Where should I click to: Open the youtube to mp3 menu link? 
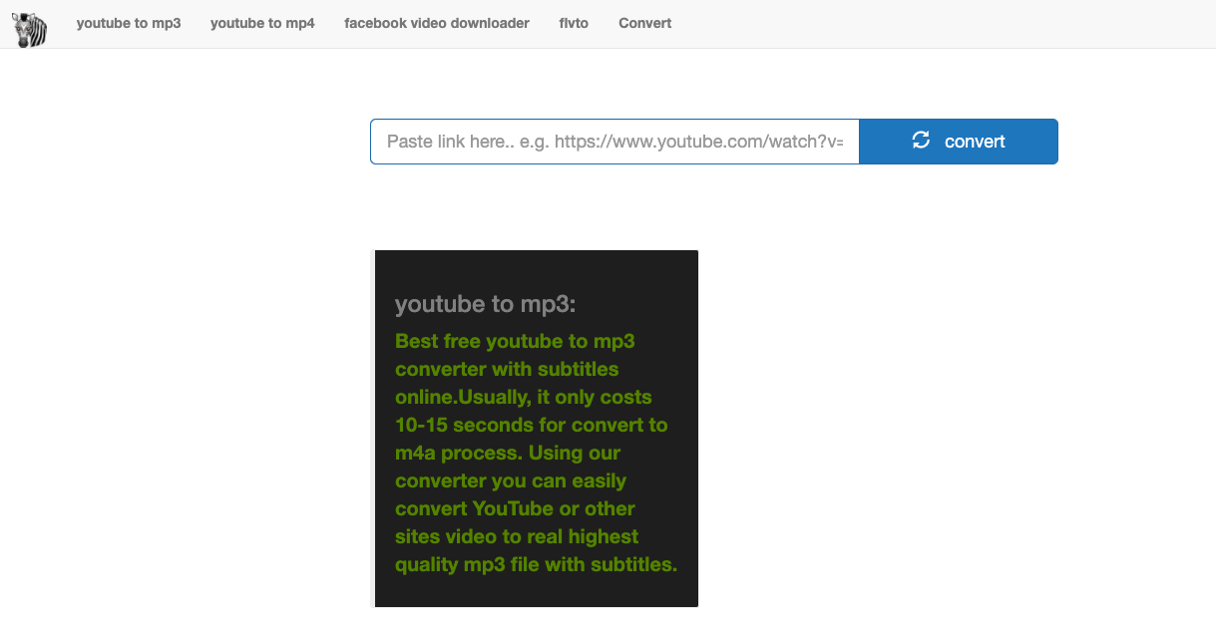(x=129, y=23)
